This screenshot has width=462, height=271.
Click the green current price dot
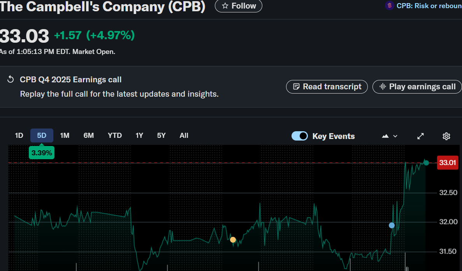tap(426, 163)
